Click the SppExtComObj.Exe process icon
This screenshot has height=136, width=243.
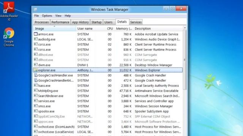click(x=36, y=116)
